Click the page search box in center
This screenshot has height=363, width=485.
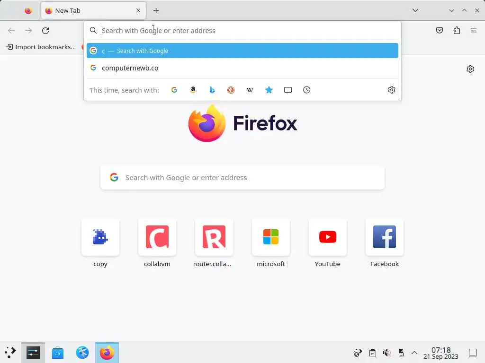pyautogui.click(x=242, y=178)
